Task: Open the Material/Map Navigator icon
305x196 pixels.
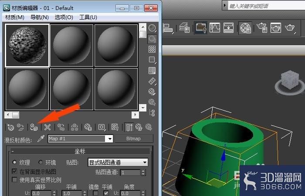Action: [152, 113]
